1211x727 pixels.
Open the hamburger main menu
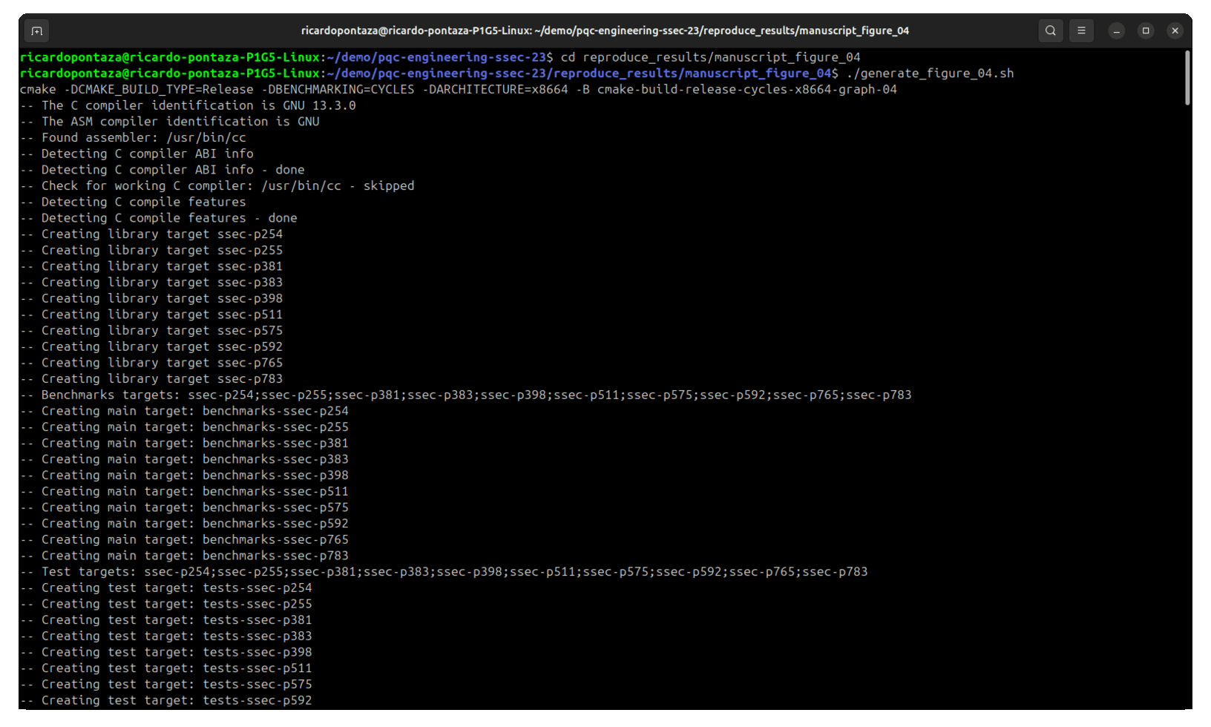(1081, 30)
